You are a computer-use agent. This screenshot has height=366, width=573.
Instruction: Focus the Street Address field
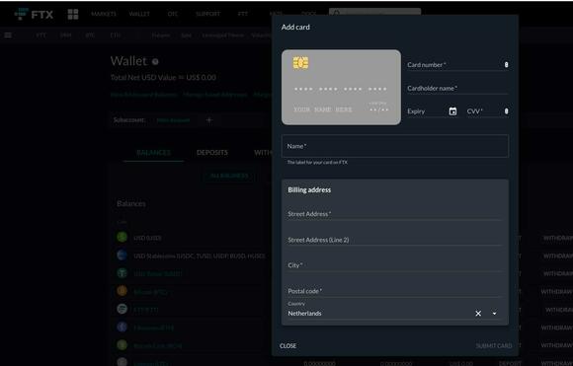pyautogui.click(x=394, y=214)
